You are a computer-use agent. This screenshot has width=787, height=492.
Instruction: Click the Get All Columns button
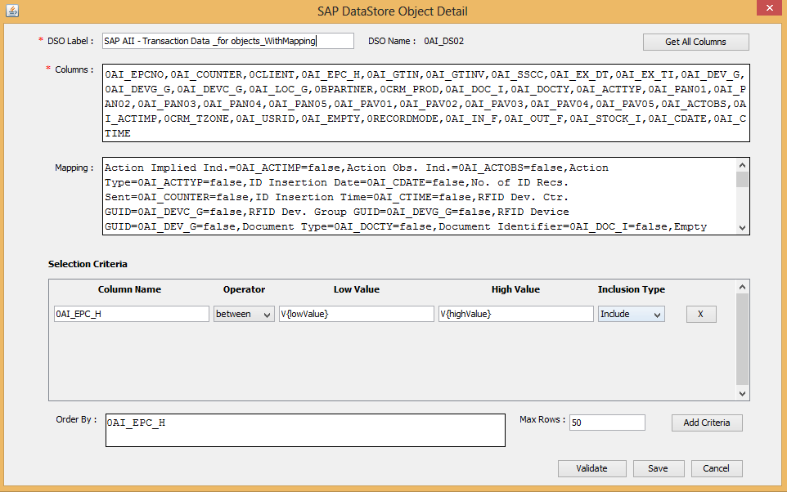(695, 42)
